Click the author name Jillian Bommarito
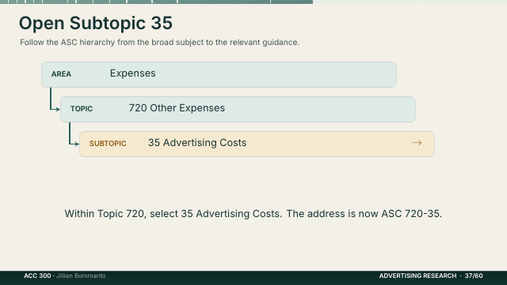This screenshot has width=507, height=285. click(x=81, y=276)
